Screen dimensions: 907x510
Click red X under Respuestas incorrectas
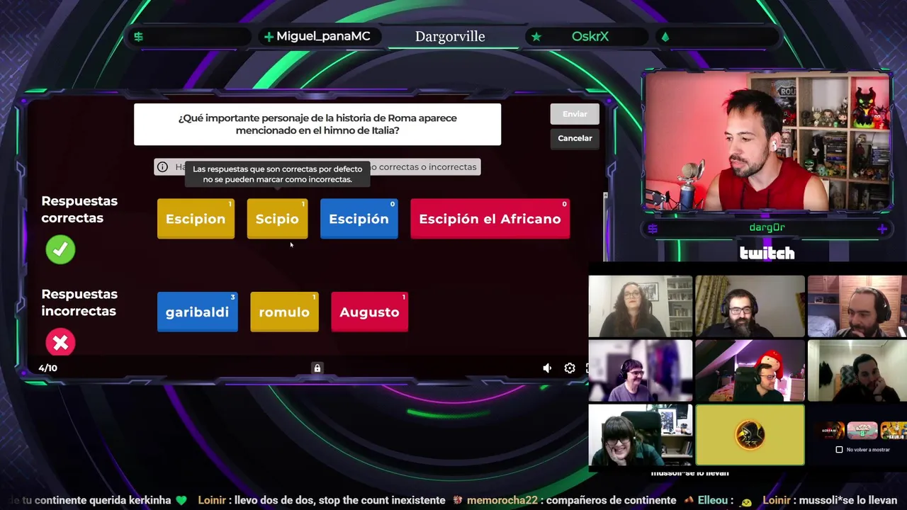(x=60, y=343)
